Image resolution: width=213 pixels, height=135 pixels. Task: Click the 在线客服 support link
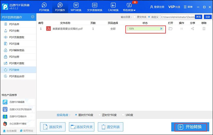pos(10,131)
